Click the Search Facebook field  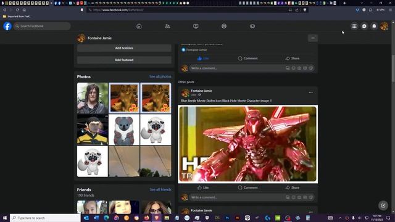tap(42, 26)
